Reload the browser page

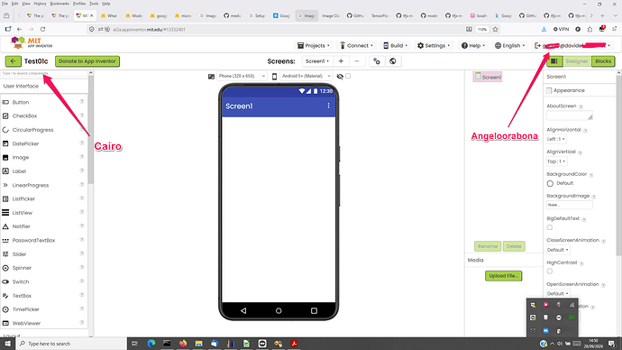43,29
